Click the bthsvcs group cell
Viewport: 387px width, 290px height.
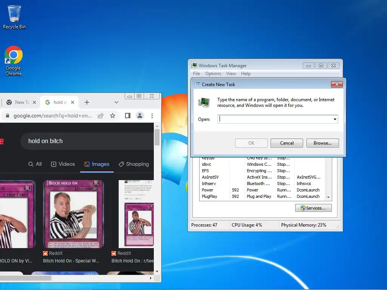point(304,184)
